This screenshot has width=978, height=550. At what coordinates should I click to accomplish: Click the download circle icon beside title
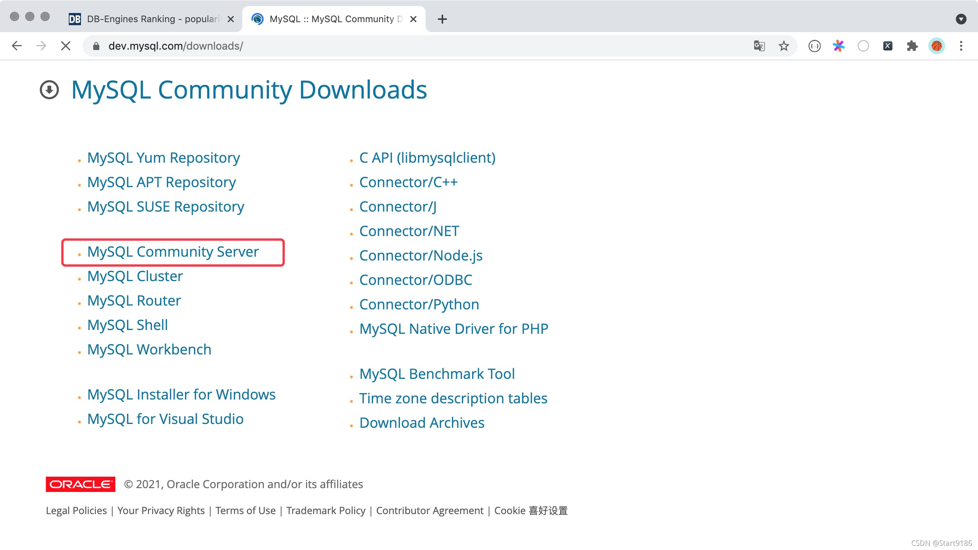click(49, 90)
